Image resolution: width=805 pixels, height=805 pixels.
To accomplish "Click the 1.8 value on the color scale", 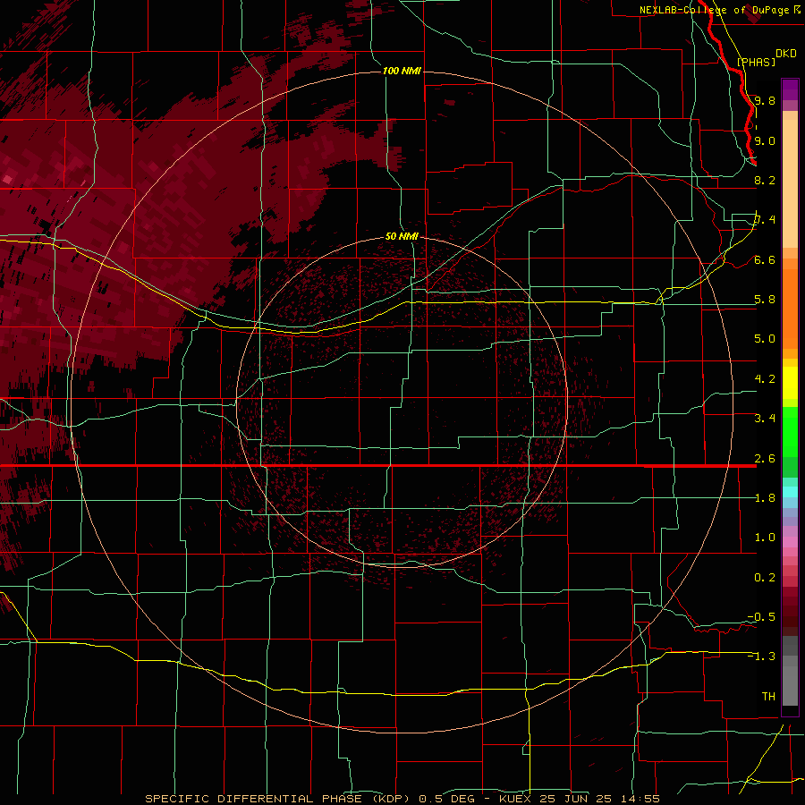I will (765, 498).
